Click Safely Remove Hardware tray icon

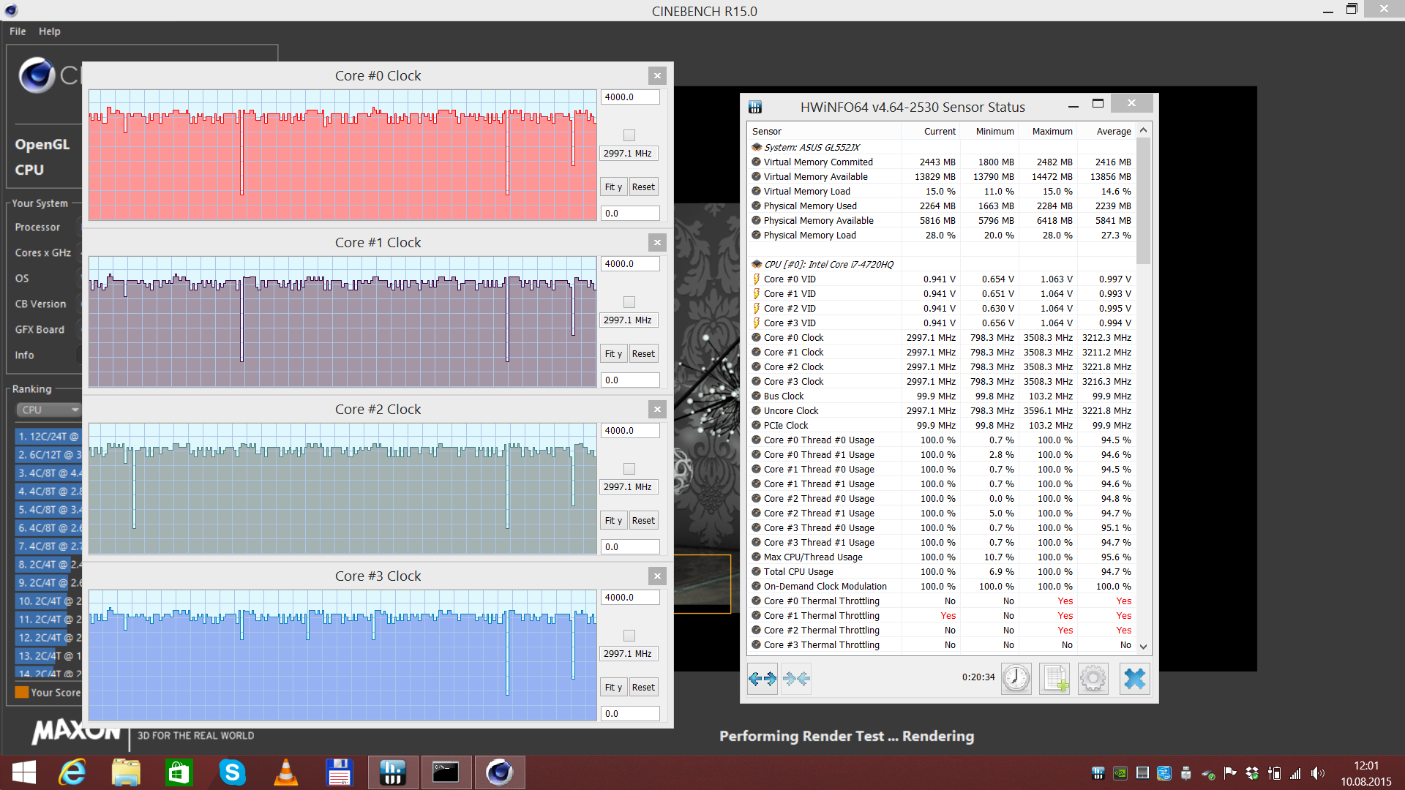pyautogui.click(x=1208, y=773)
